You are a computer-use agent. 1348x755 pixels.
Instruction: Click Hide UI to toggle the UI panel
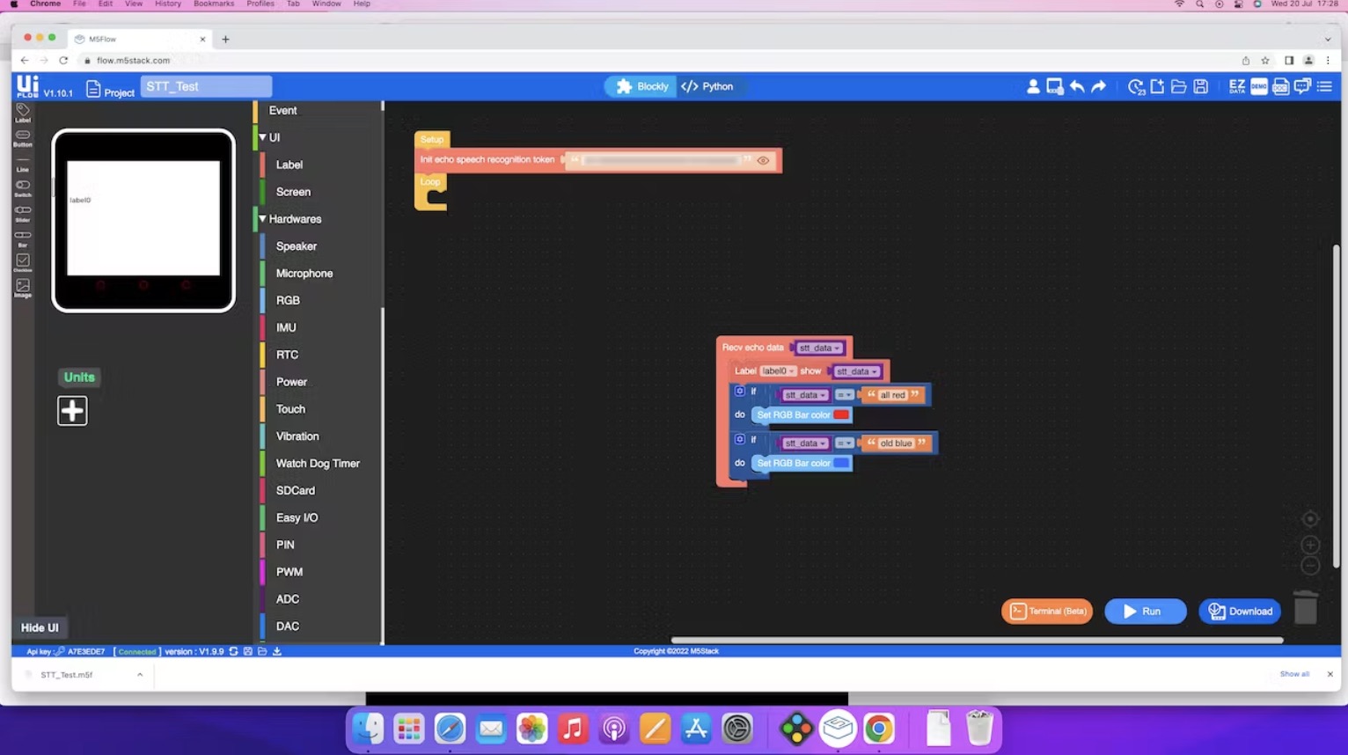40,627
